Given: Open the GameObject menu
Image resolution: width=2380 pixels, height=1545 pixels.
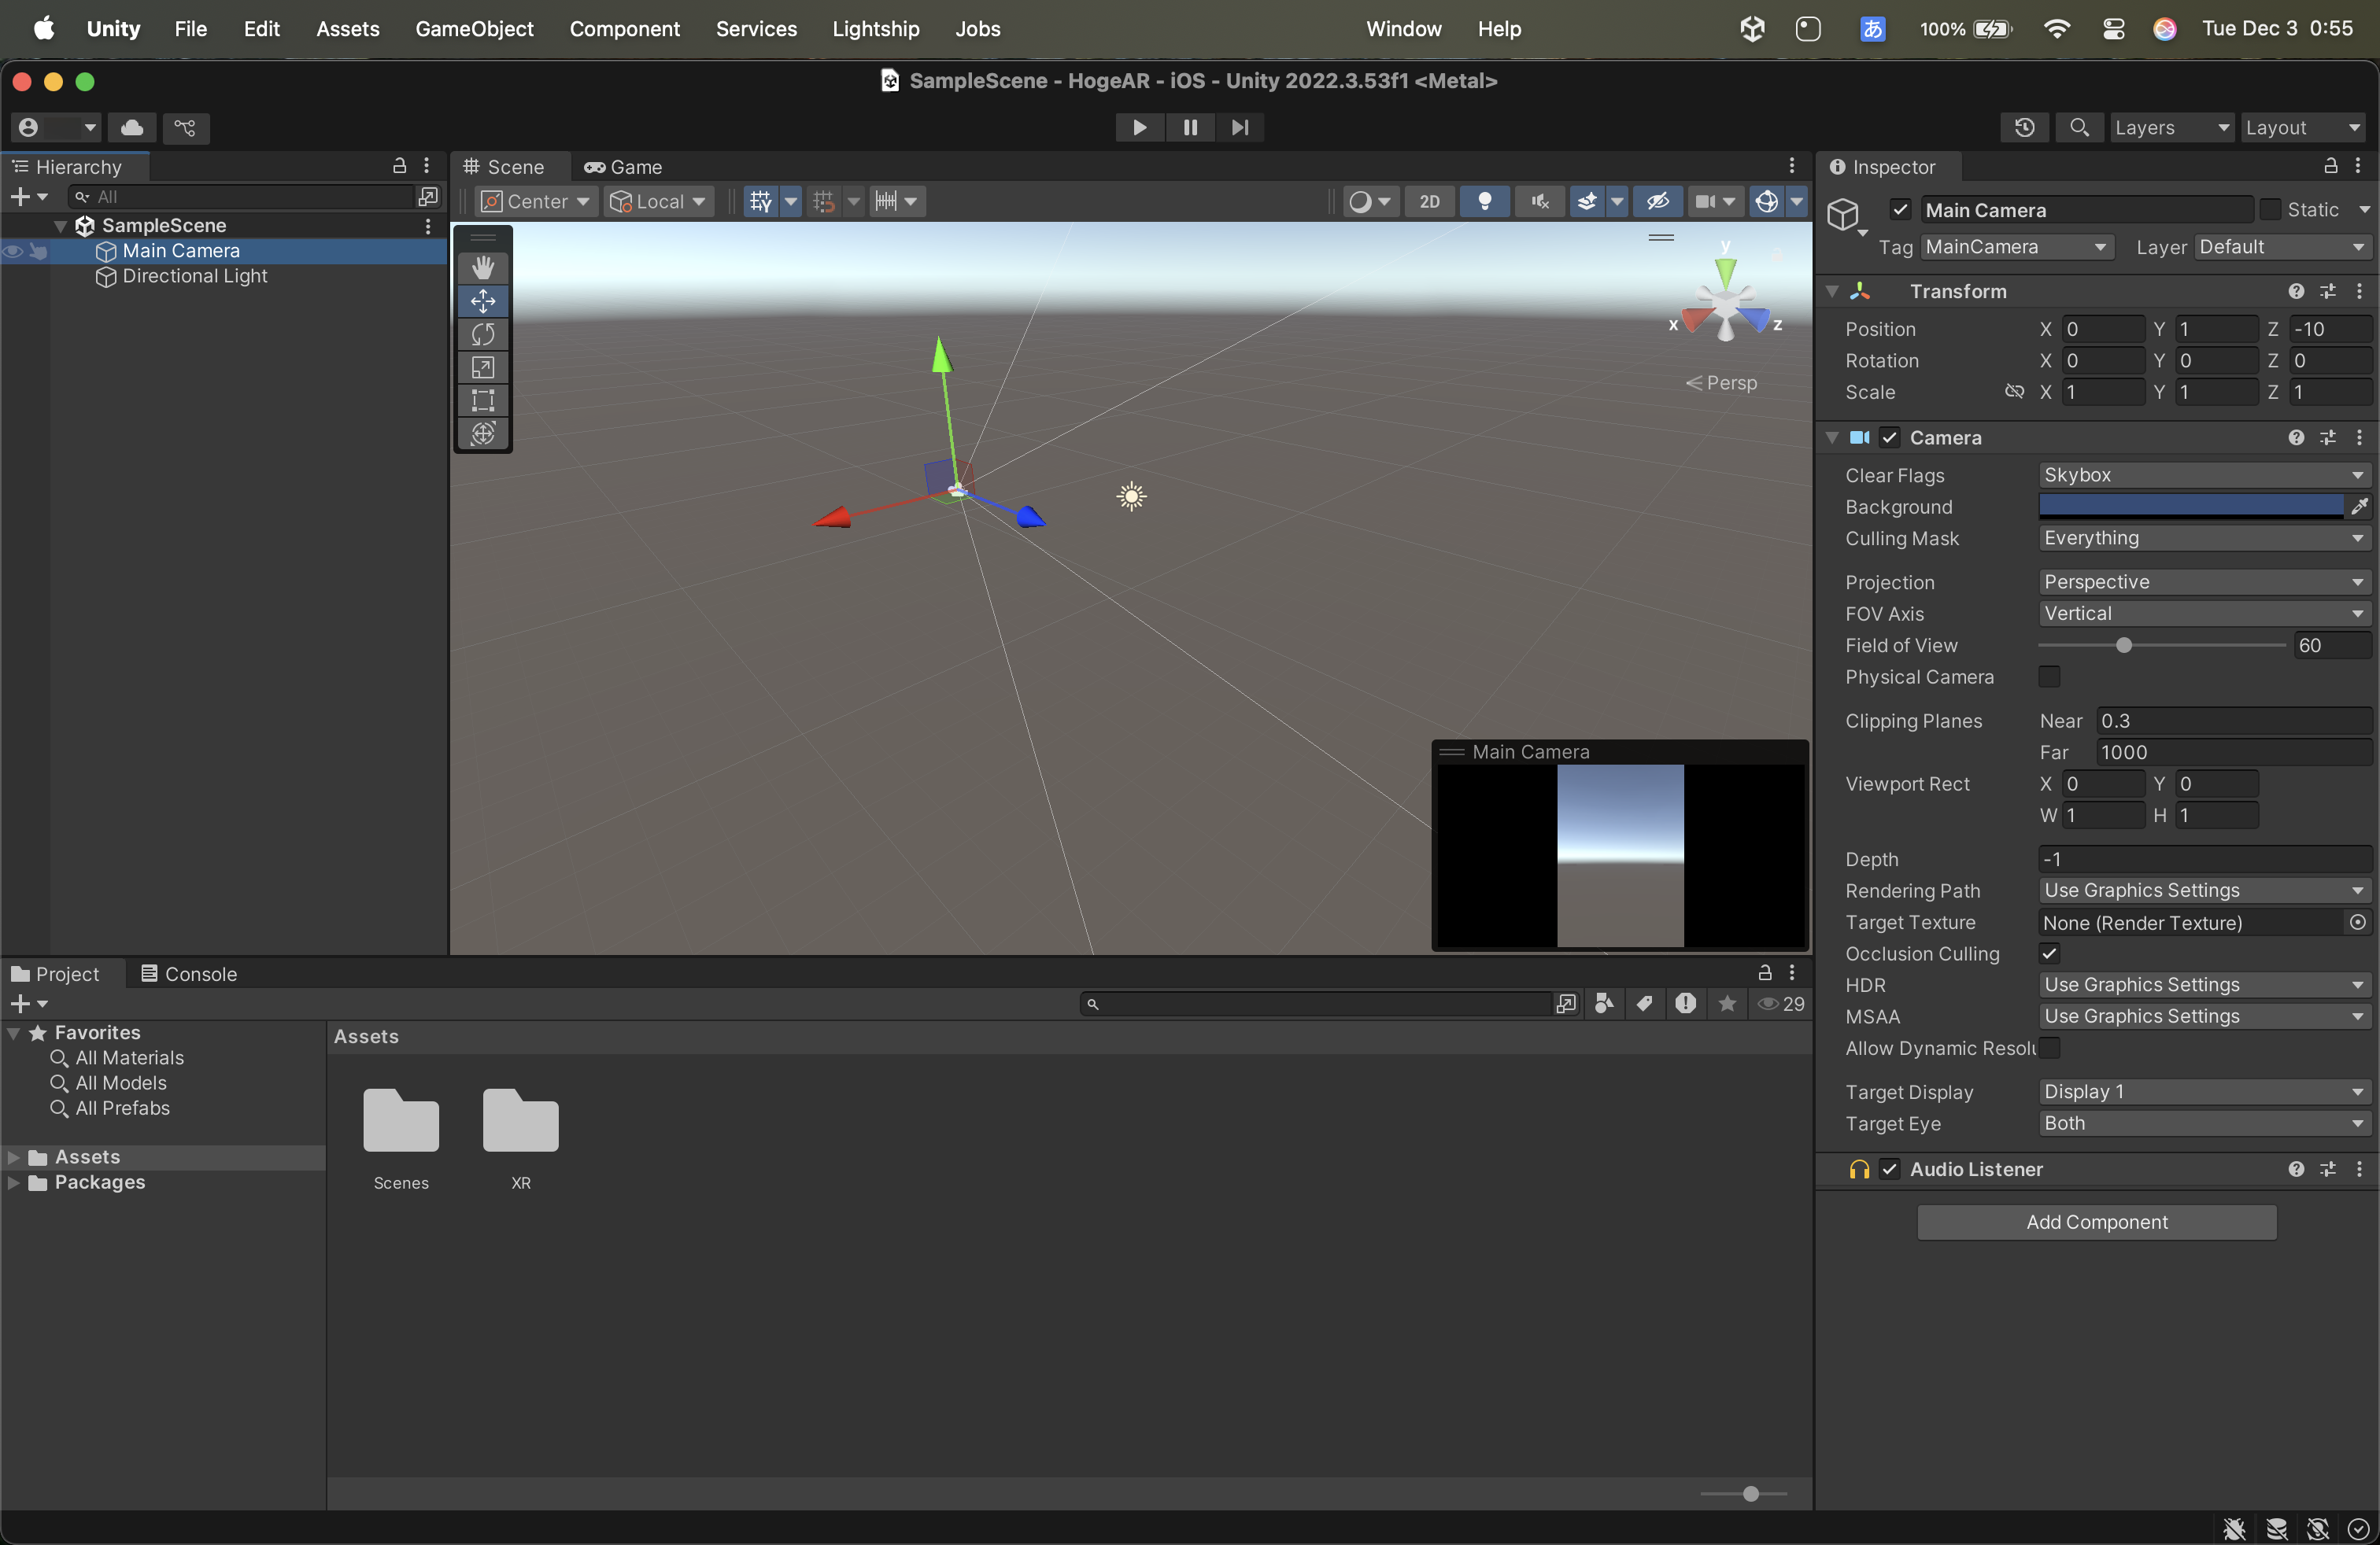Looking at the screenshot, I should [x=474, y=29].
